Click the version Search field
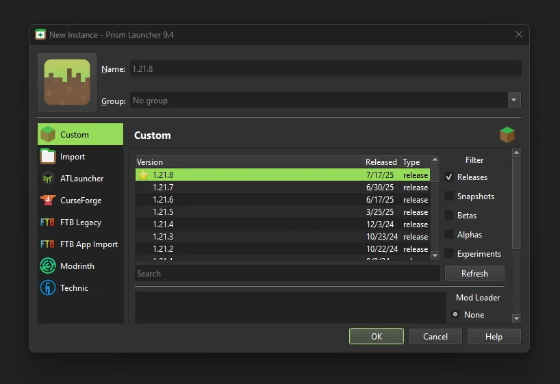This screenshot has height=384, width=560. click(287, 273)
